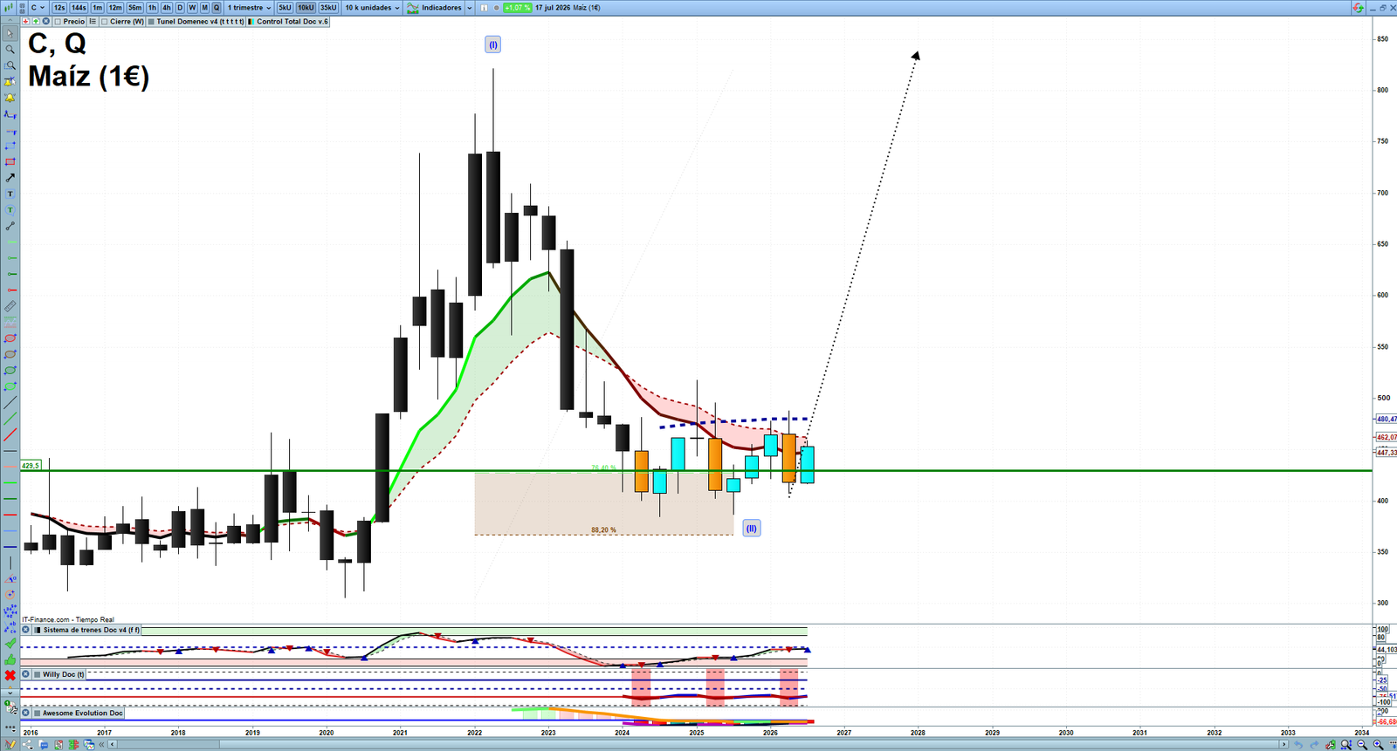Image resolution: width=1397 pixels, height=751 pixels.
Task: Toggle the Awesome Evolution Doc checkbox
Action: [x=38, y=713]
